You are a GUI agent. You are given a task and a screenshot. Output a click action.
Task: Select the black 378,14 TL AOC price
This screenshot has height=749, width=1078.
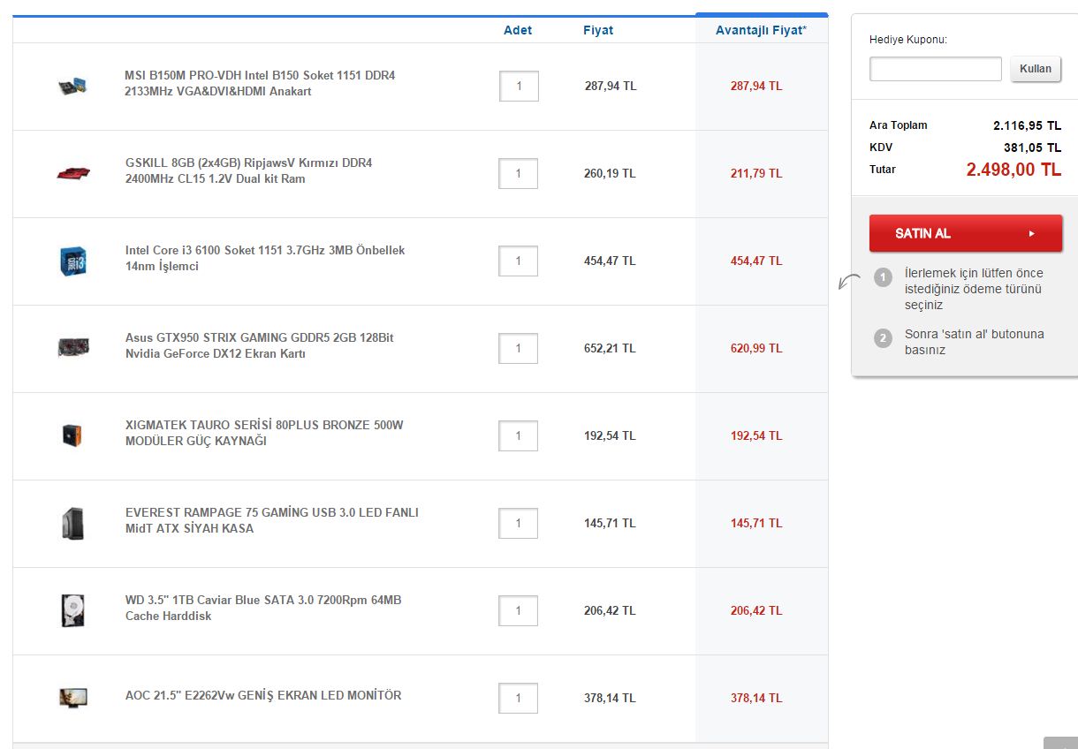click(610, 699)
